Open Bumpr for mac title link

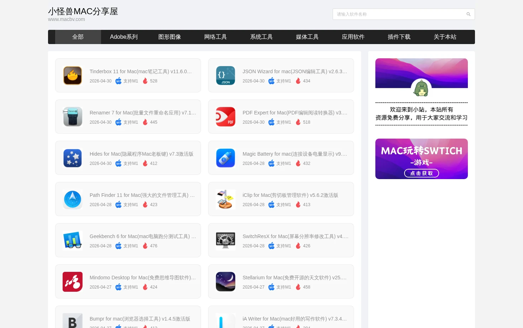click(x=140, y=319)
